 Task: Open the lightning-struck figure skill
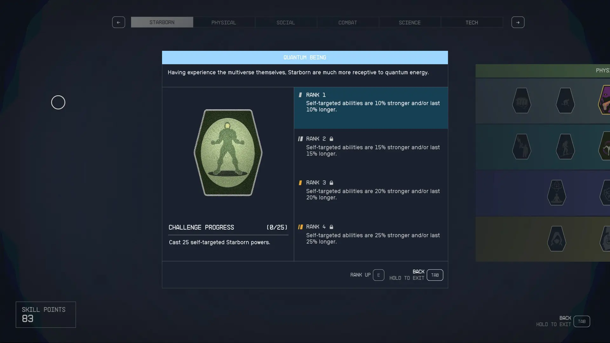tap(521, 147)
